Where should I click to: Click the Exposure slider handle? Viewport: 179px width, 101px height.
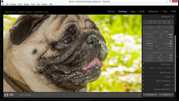pyautogui.click(x=160, y=35)
